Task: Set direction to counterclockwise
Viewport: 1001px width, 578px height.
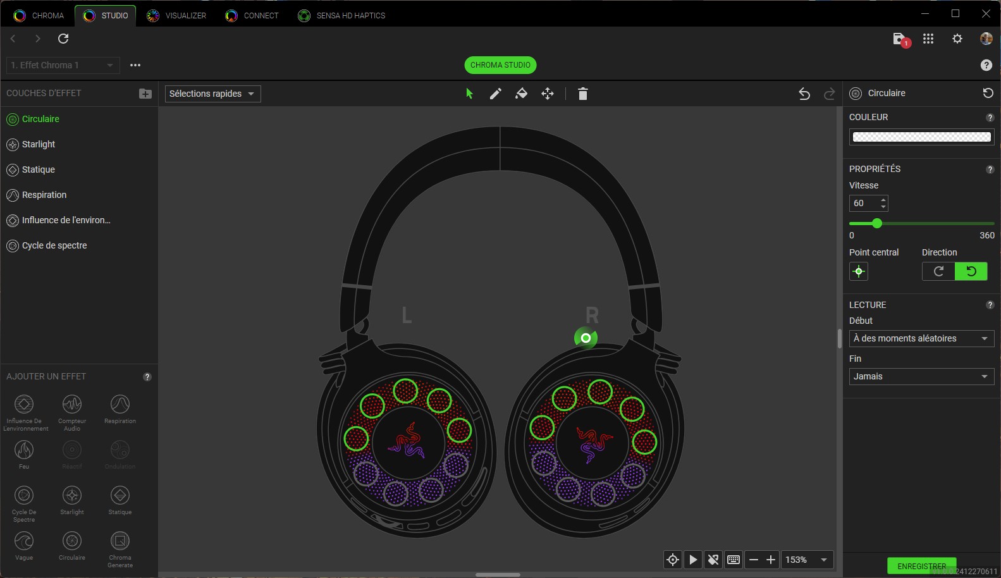Action: [971, 271]
